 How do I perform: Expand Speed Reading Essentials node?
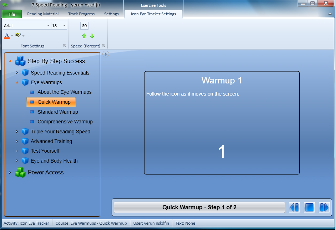(17, 73)
